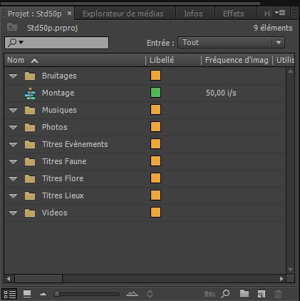Click the Automate to Sequence icon
The width and height of the screenshot is (300, 301).
(210, 294)
